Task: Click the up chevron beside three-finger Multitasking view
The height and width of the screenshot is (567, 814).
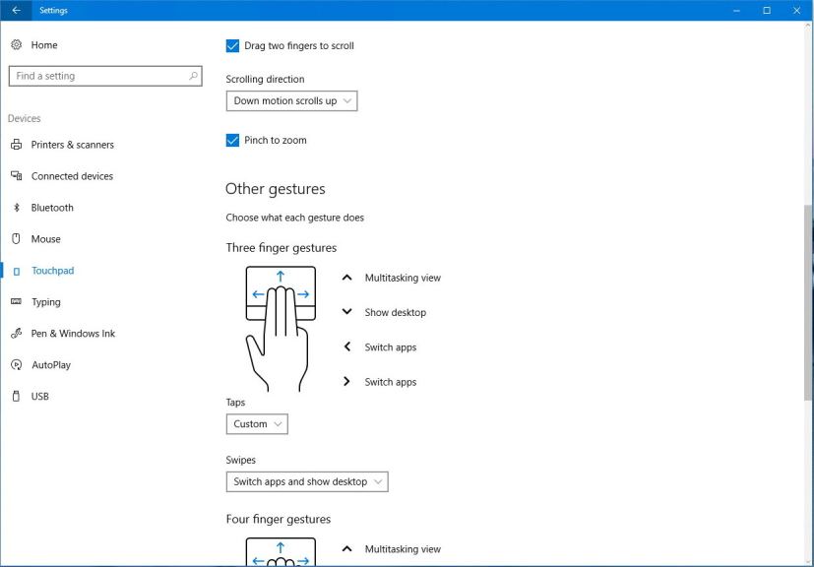Action: [x=346, y=278]
